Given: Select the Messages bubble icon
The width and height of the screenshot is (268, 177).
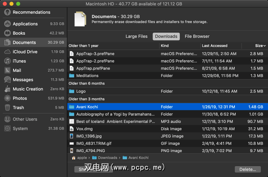Looking at the screenshot, I should tap(7, 80).
